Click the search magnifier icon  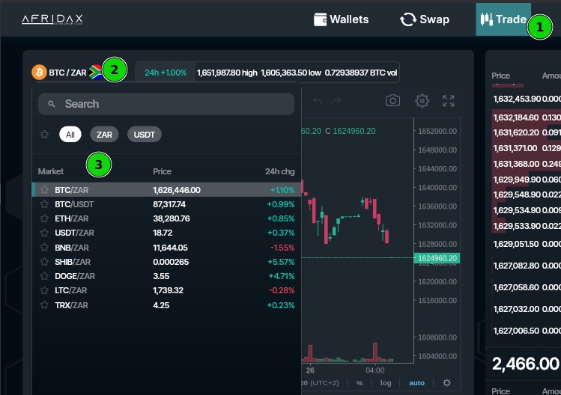[x=52, y=104]
